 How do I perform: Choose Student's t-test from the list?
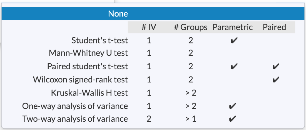click(99, 40)
